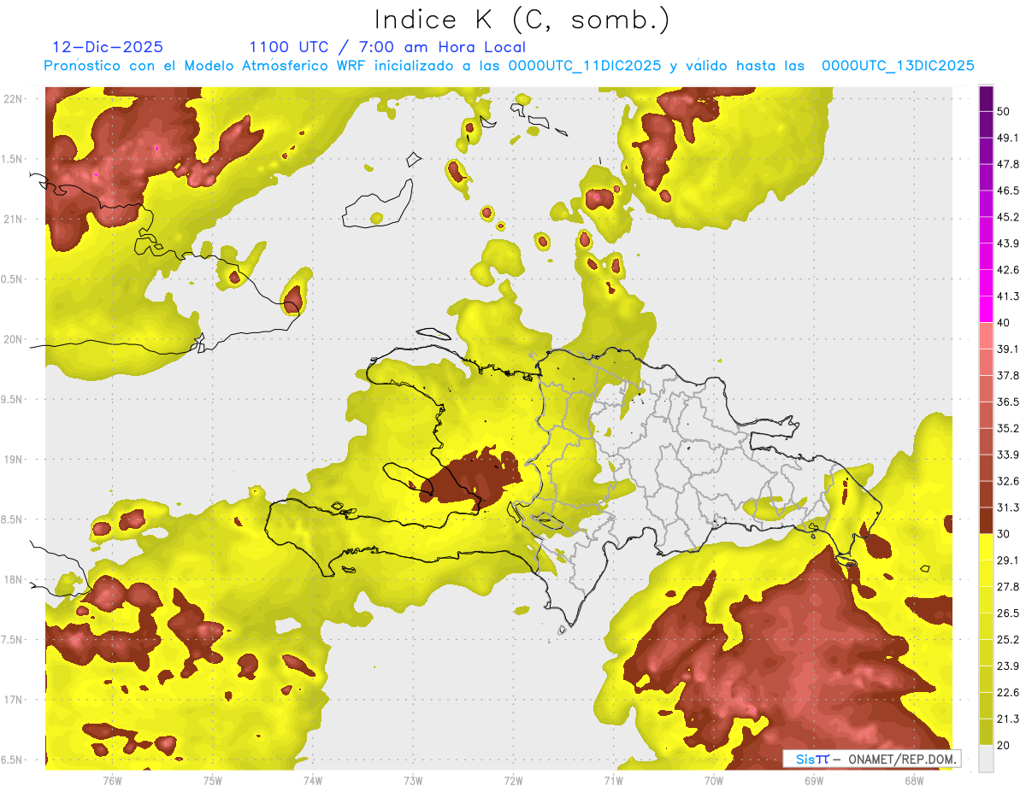The image size is (1026, 792).
Task: Click the legend value "22.6"
Action: point(1008,692)
